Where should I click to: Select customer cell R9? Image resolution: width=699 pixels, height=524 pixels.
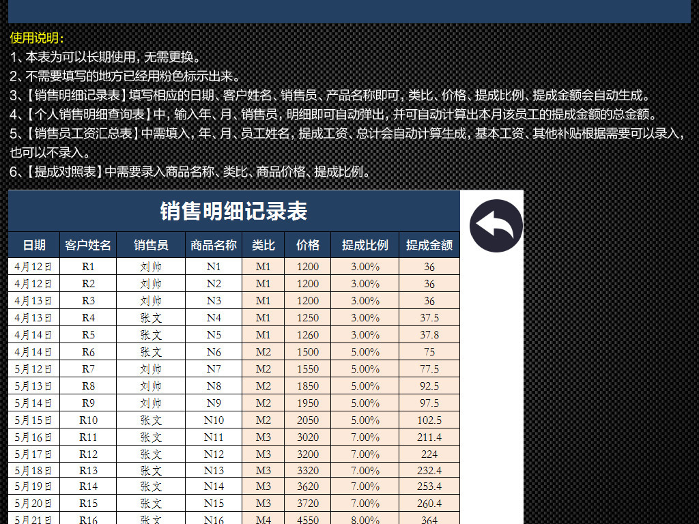(x=88, y=403)
